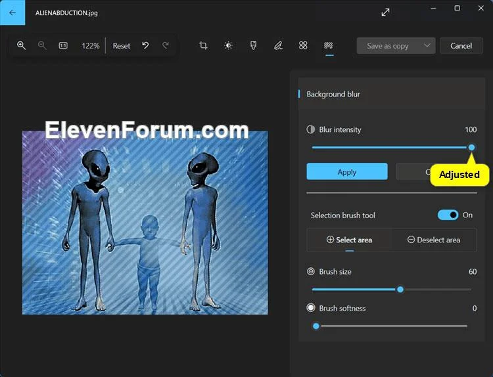Screen dimensions: 493x377
Task: Redo the last edit
Action: click(166, 45)
